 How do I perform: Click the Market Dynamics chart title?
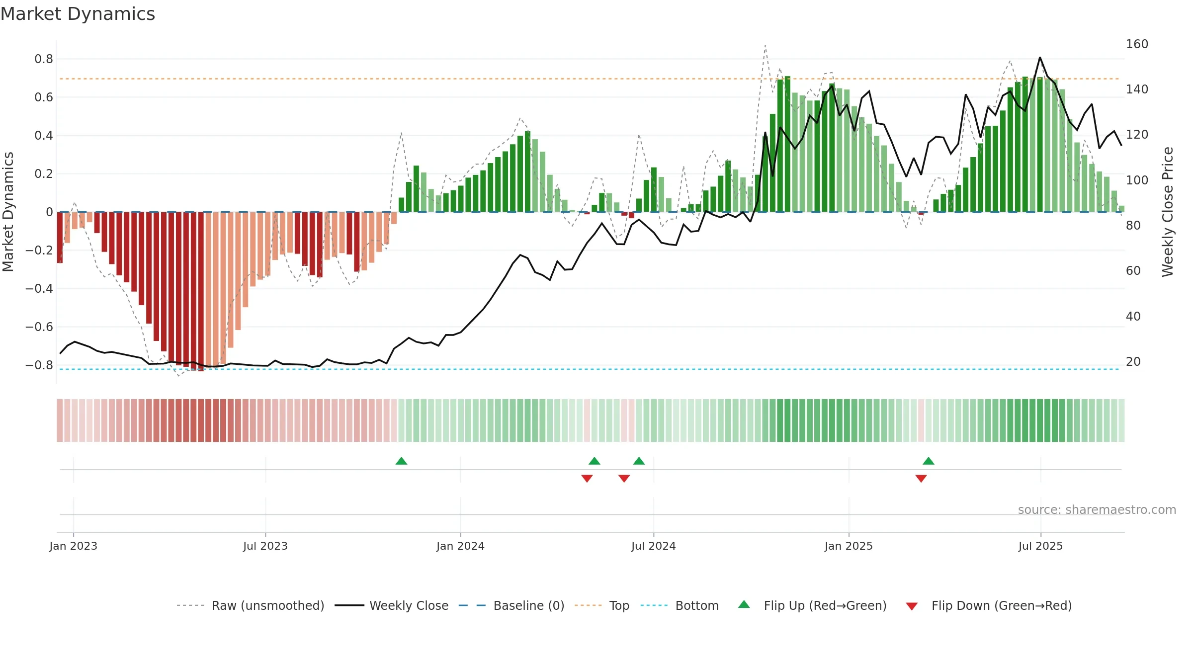(78, 14)
